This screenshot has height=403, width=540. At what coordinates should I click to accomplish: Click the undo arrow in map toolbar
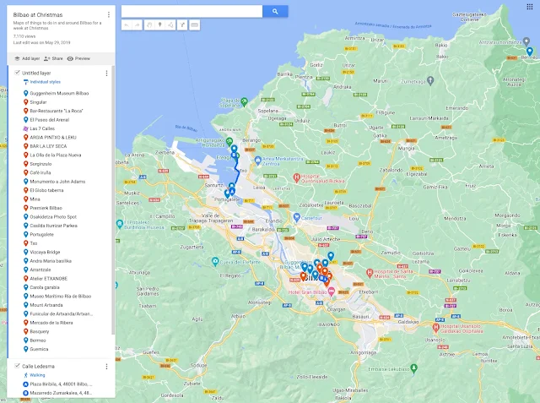(x=127, y=25)
